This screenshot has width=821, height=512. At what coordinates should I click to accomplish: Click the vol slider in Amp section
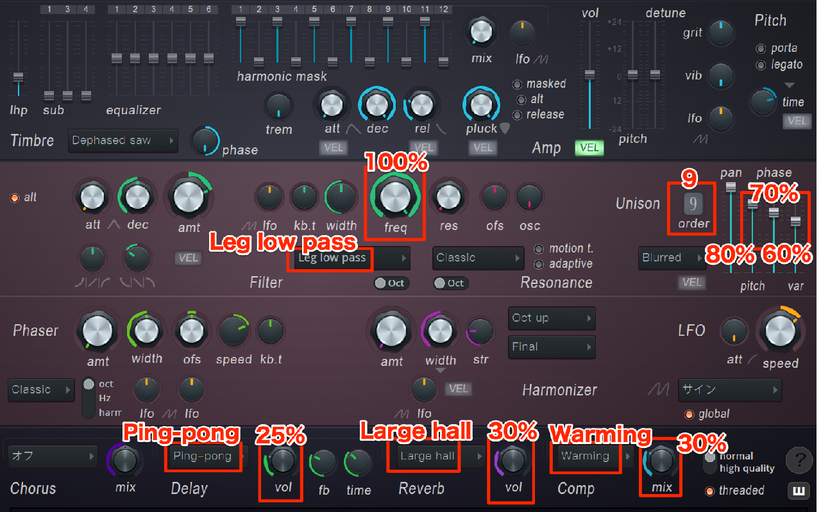[x=589, y=75]
